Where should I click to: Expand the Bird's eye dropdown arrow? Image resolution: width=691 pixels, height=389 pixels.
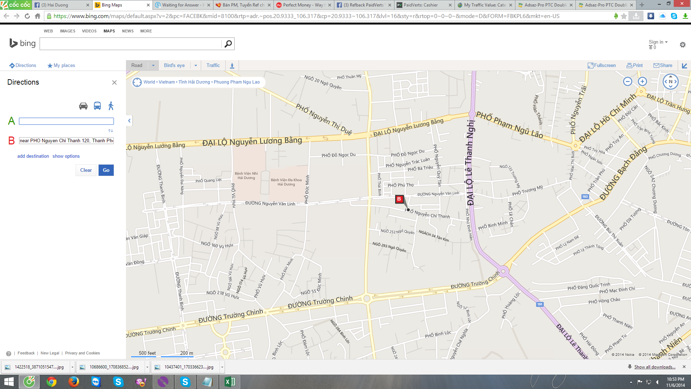196,66
